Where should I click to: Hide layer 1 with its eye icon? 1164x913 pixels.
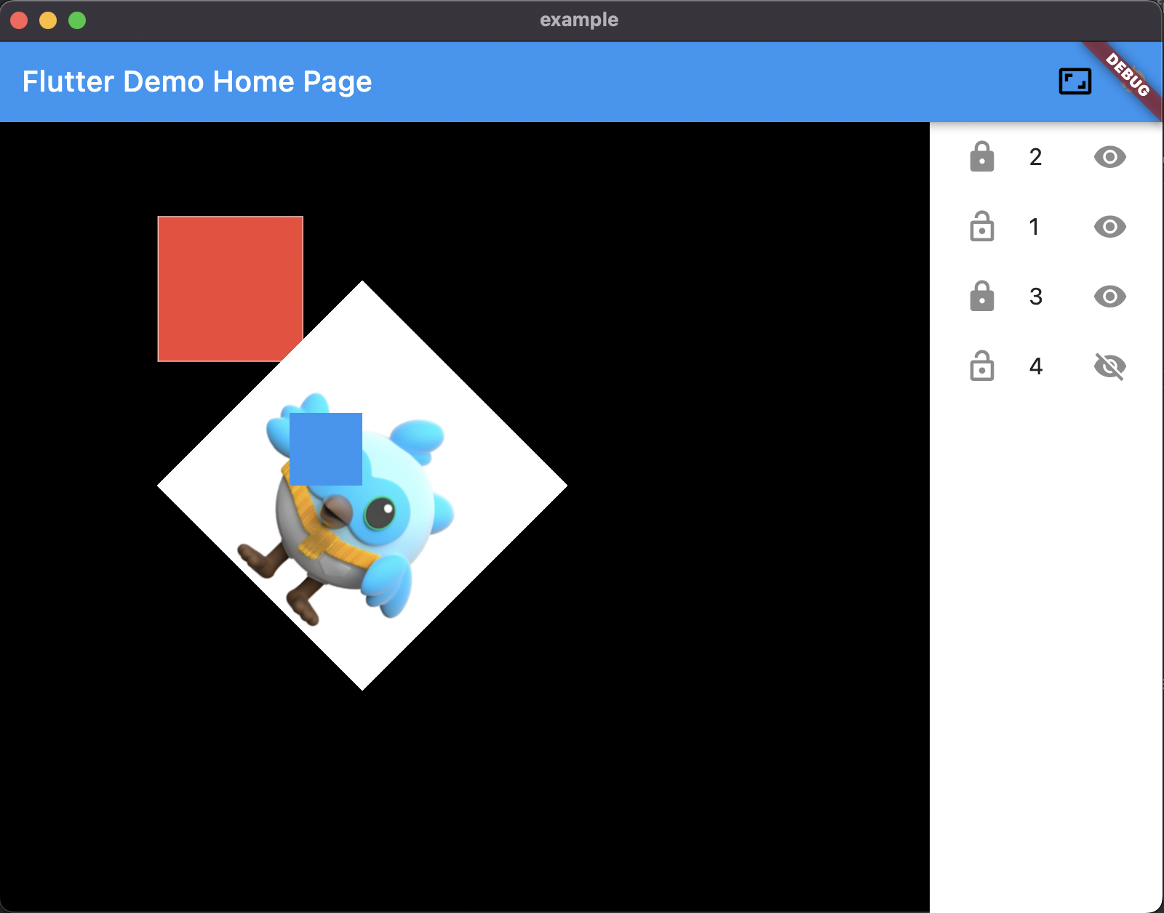pyautogui.click(x=1109, y=227)
